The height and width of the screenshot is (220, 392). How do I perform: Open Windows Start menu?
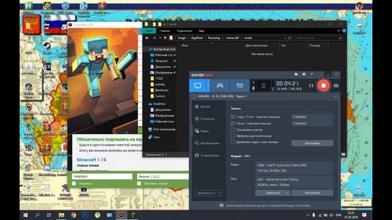26,215
